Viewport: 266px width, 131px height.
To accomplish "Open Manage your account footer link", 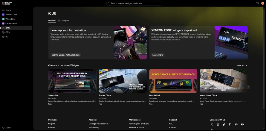I will pyautogui.click(x=98, y=124).
